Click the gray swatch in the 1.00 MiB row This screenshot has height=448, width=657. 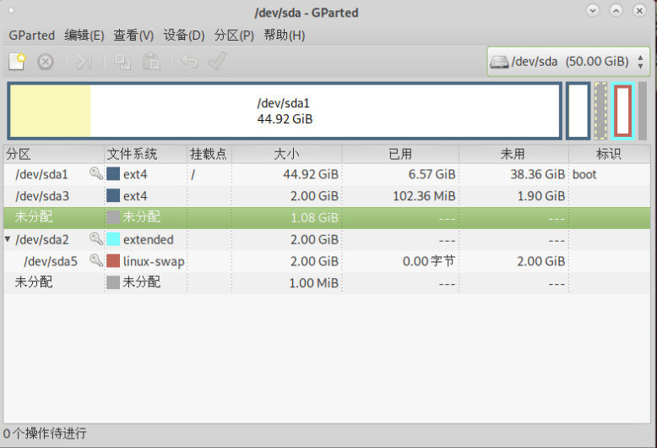coord(113,282)
